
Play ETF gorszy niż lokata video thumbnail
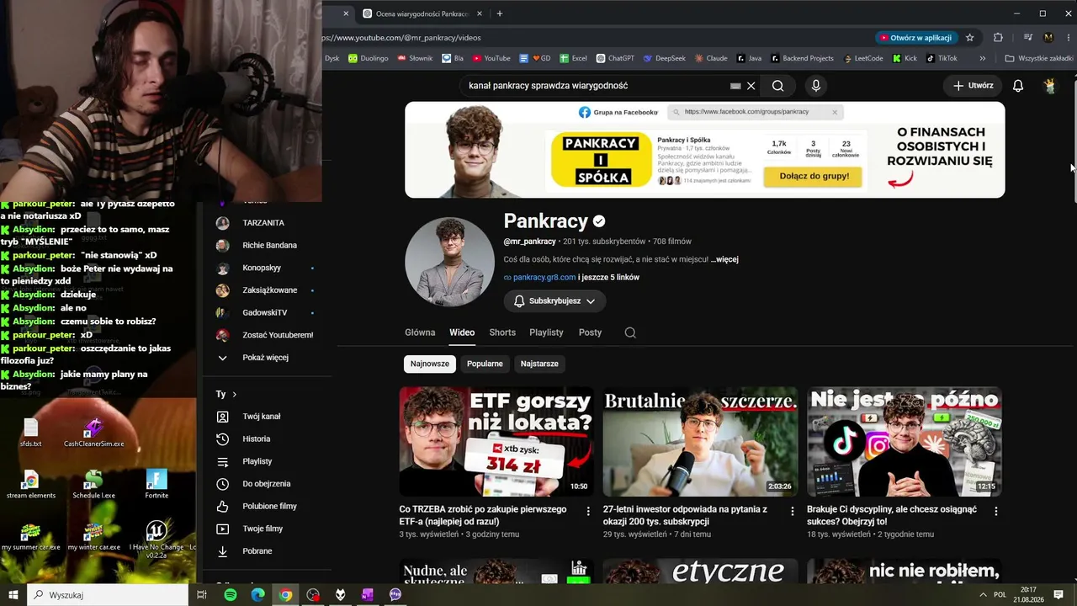496,442
